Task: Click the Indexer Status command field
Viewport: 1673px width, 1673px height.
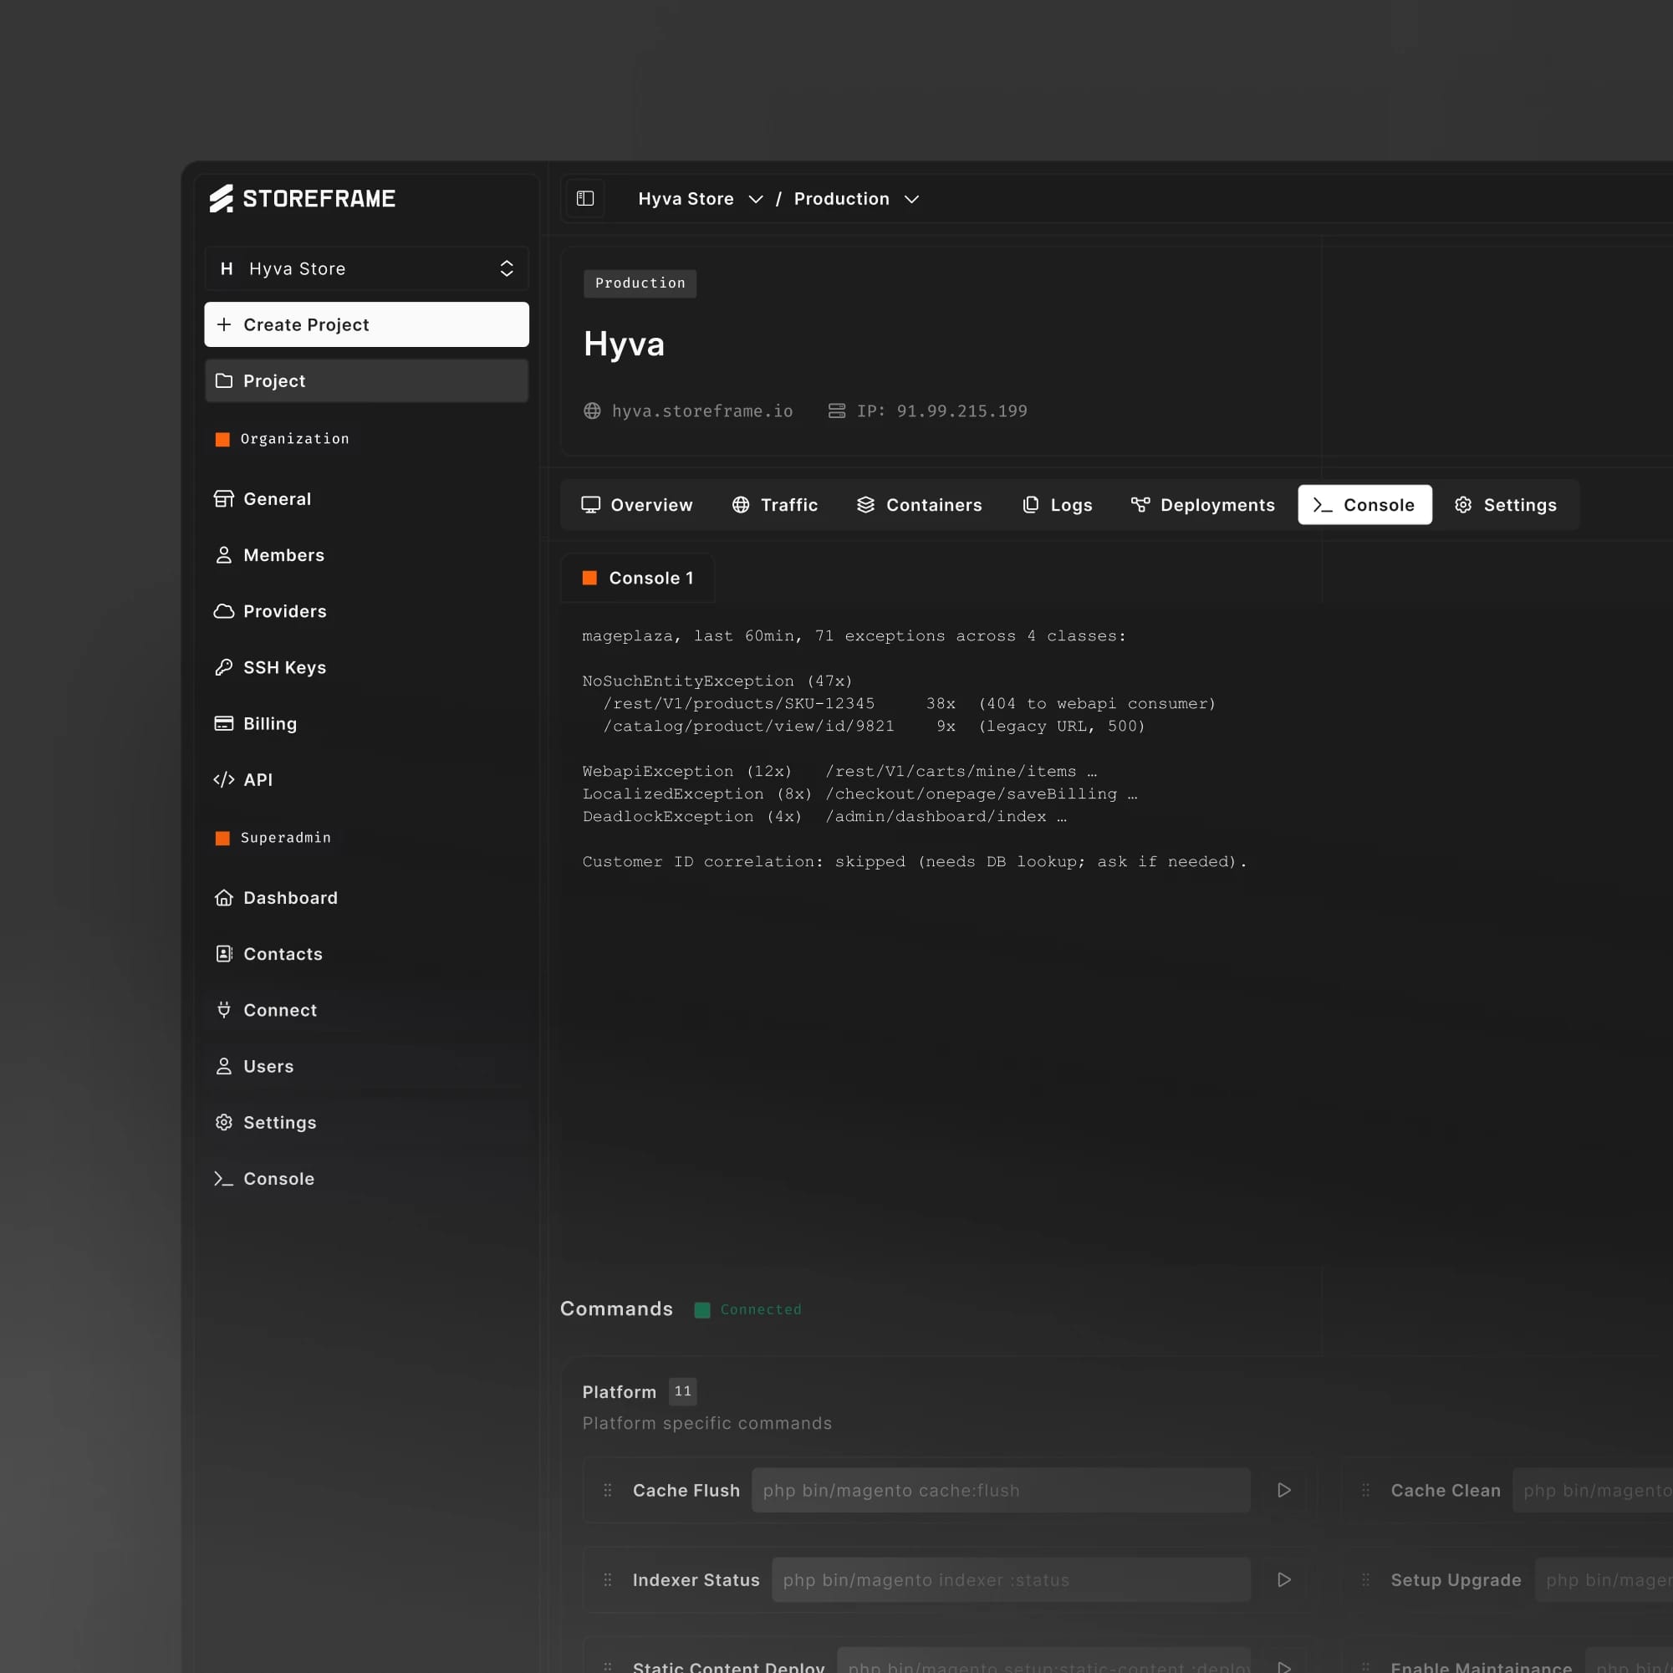Action: click(1011, 1580)
